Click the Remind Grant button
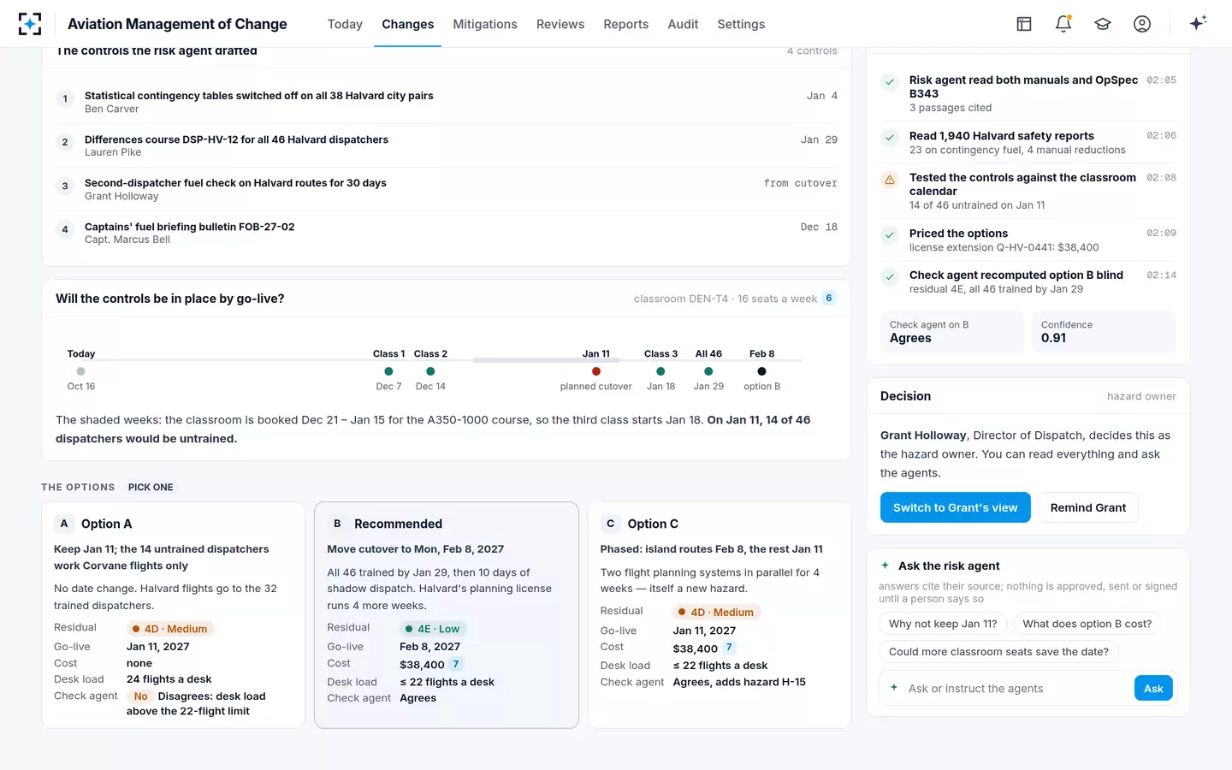Viewport: 1232px width, 770px height. (1088, 507)
